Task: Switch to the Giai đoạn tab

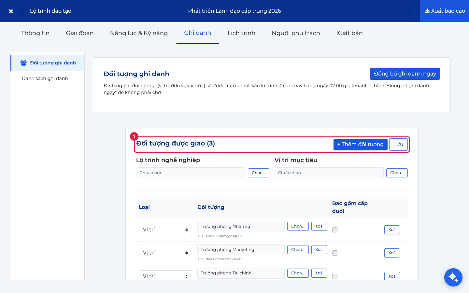Action: pyautogui.click(x=80, y=33)
